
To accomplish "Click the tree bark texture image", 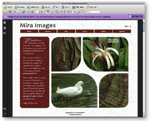I will coord(66,54).
